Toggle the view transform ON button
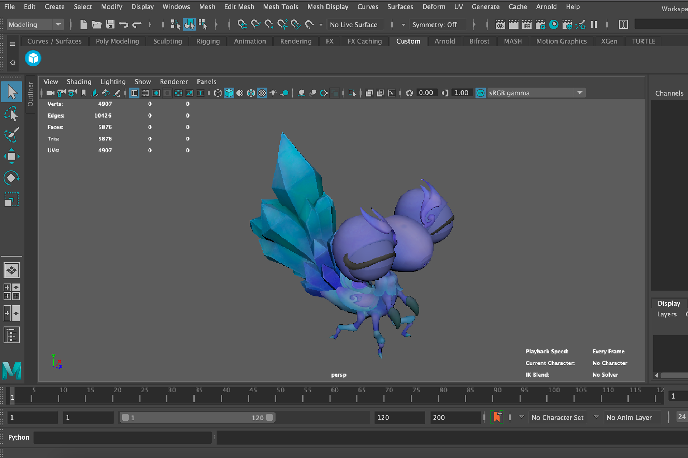688x458 pixels. click(x=481, y=93)
